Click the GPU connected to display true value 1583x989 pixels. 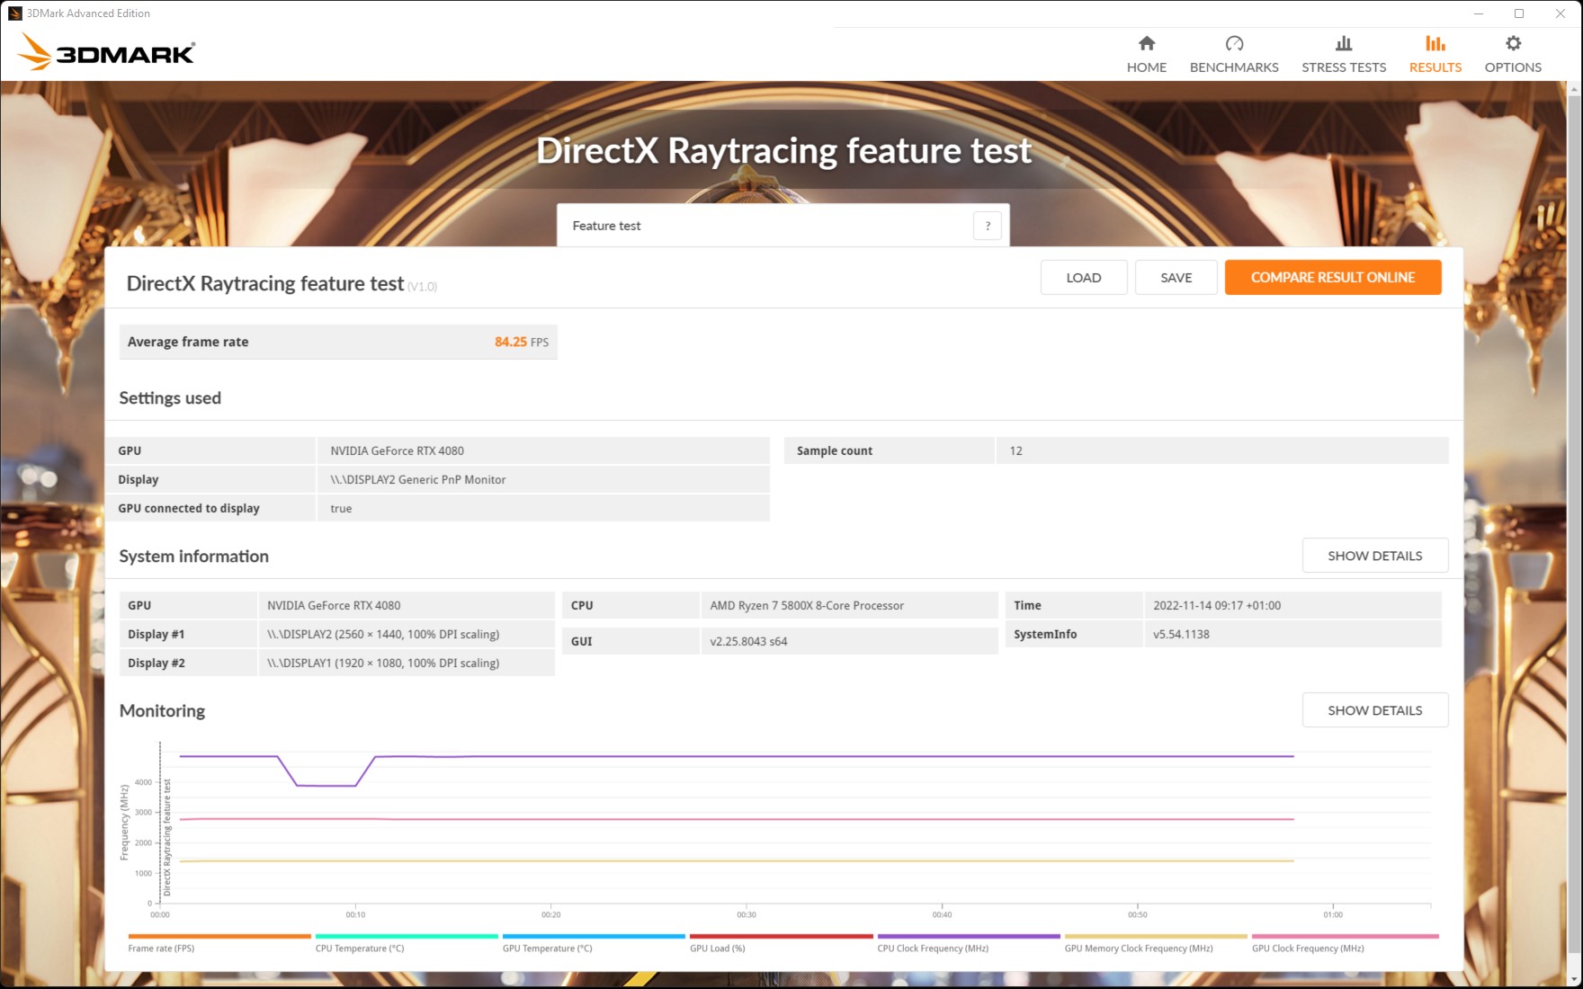pyautogui.click(x=341, y=508)
